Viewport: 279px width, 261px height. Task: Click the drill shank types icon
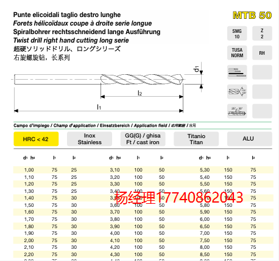click(x=237, y=72)
